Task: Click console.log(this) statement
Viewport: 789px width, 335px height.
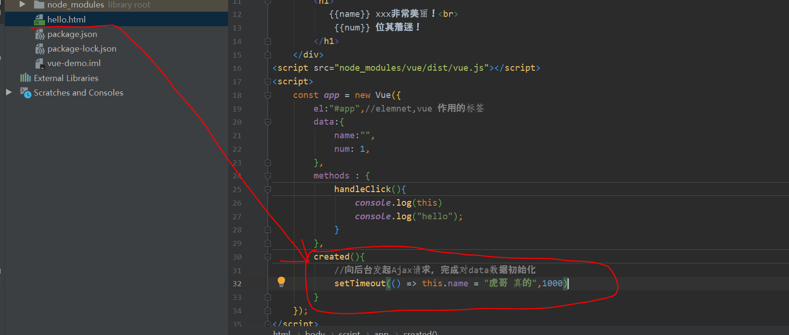Action: tap(398, 203)
